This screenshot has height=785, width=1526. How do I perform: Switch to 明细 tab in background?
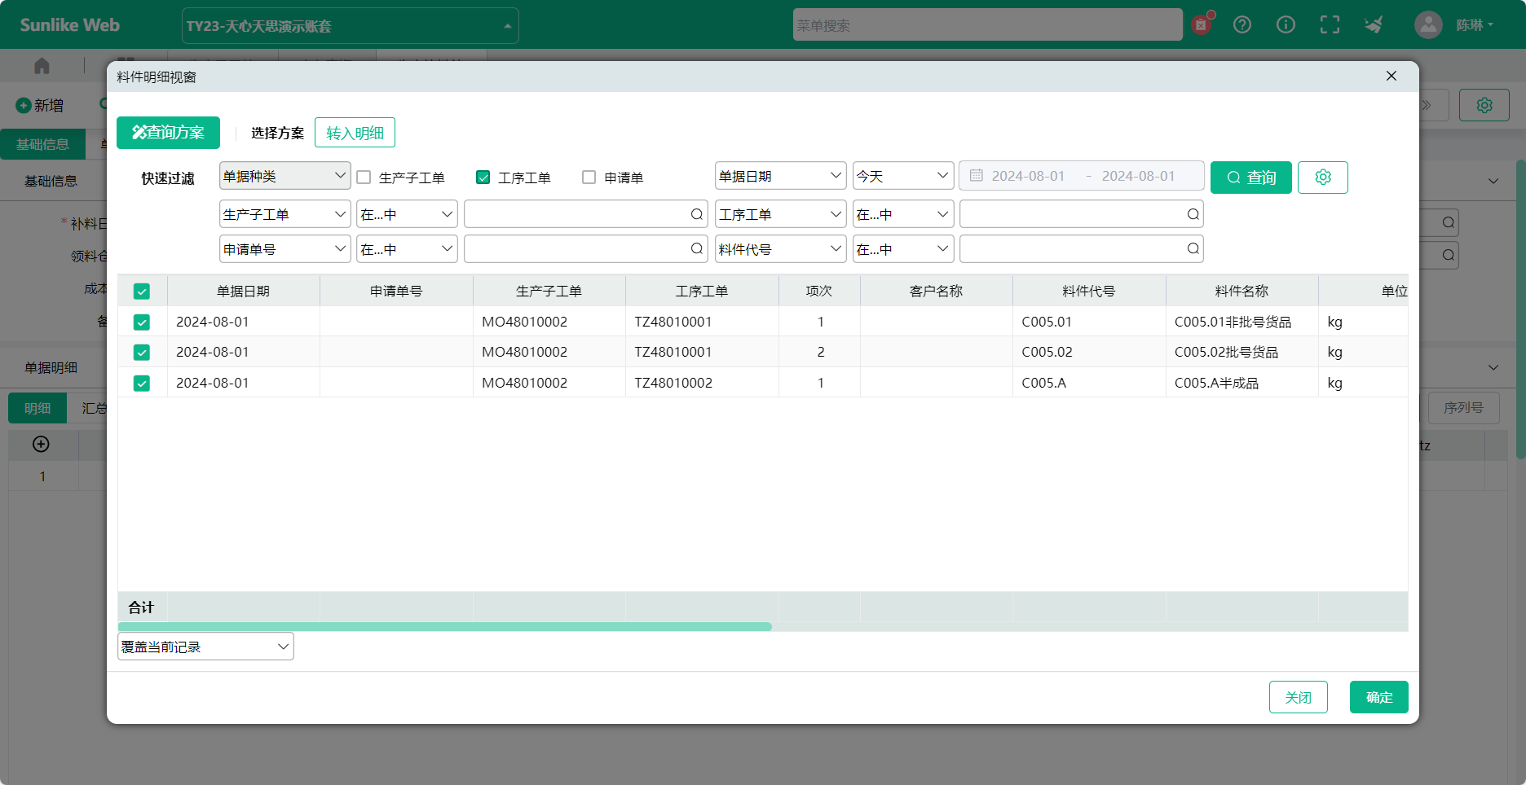click(x=37, y=408)
